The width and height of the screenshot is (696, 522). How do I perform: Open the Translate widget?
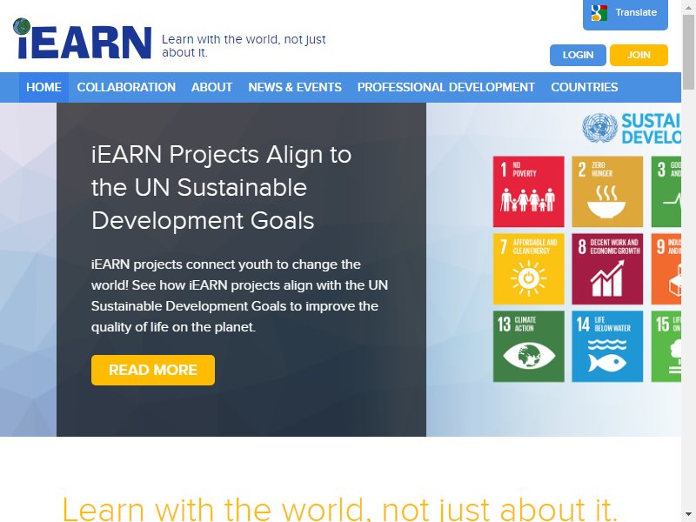pyautogui.click(x=626, y=14)
